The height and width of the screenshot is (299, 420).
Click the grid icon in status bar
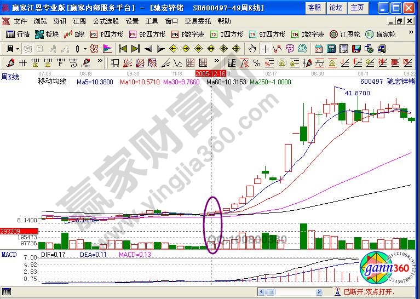(6, 291)
